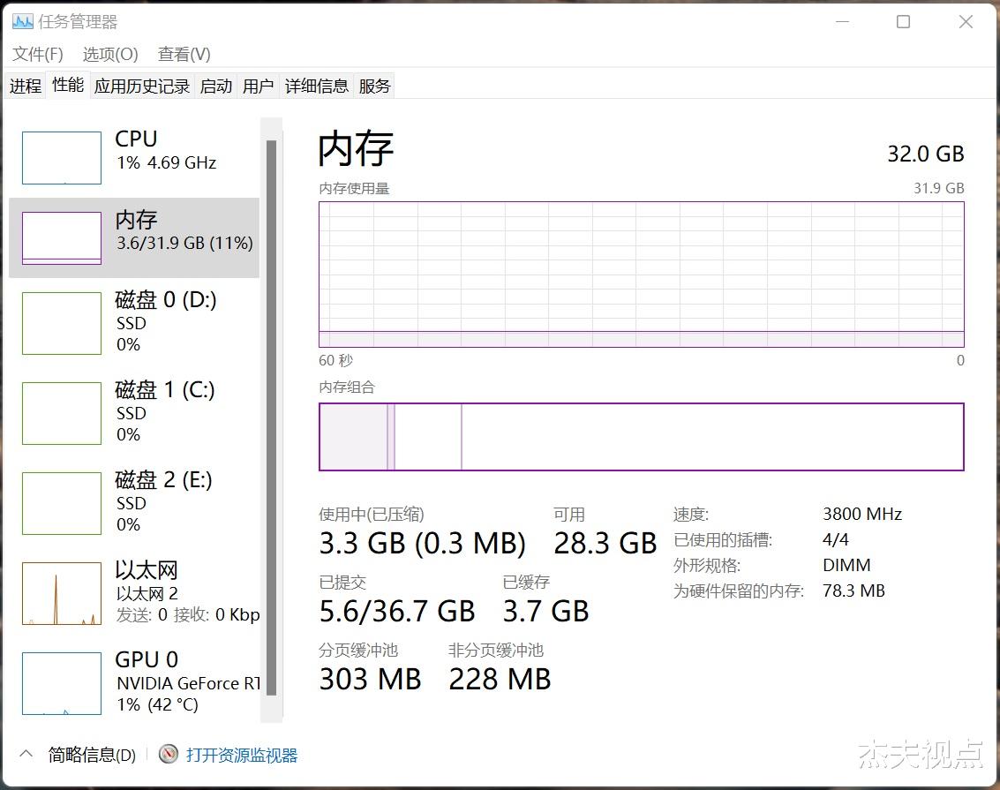Select the CPU performance graph icon
The height and width of the screenshot is (790, 1000).
click(x=61, y=157)
